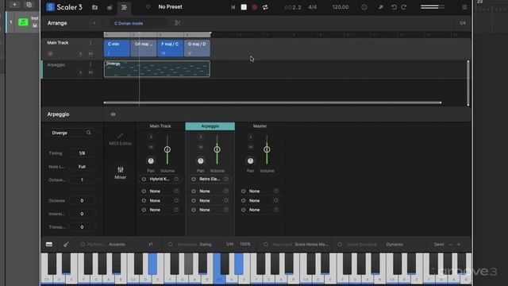Solo the Main Track in the arranger

[80, 53]
